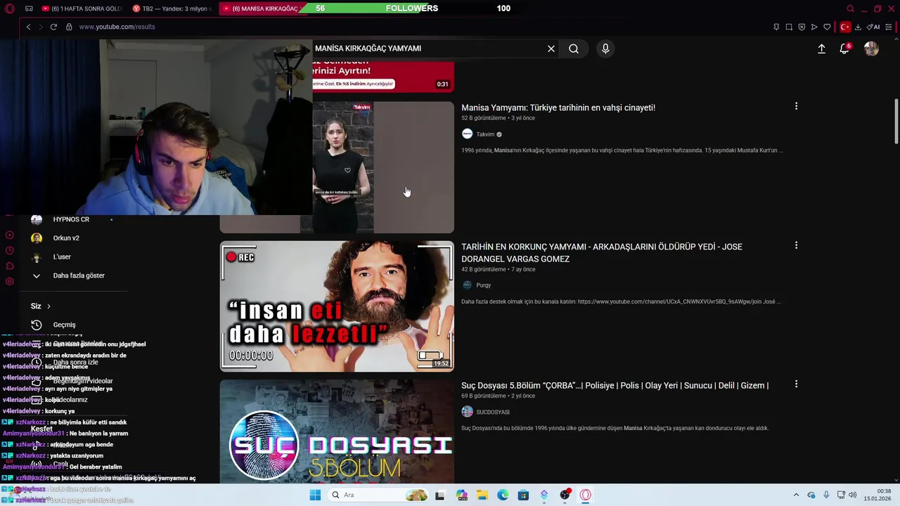The width and height of the screenshot is (900, 506).
Task: Play the Suç Dosyası 5.Bölüm thumbnail
Action: [x=337, y=432]
